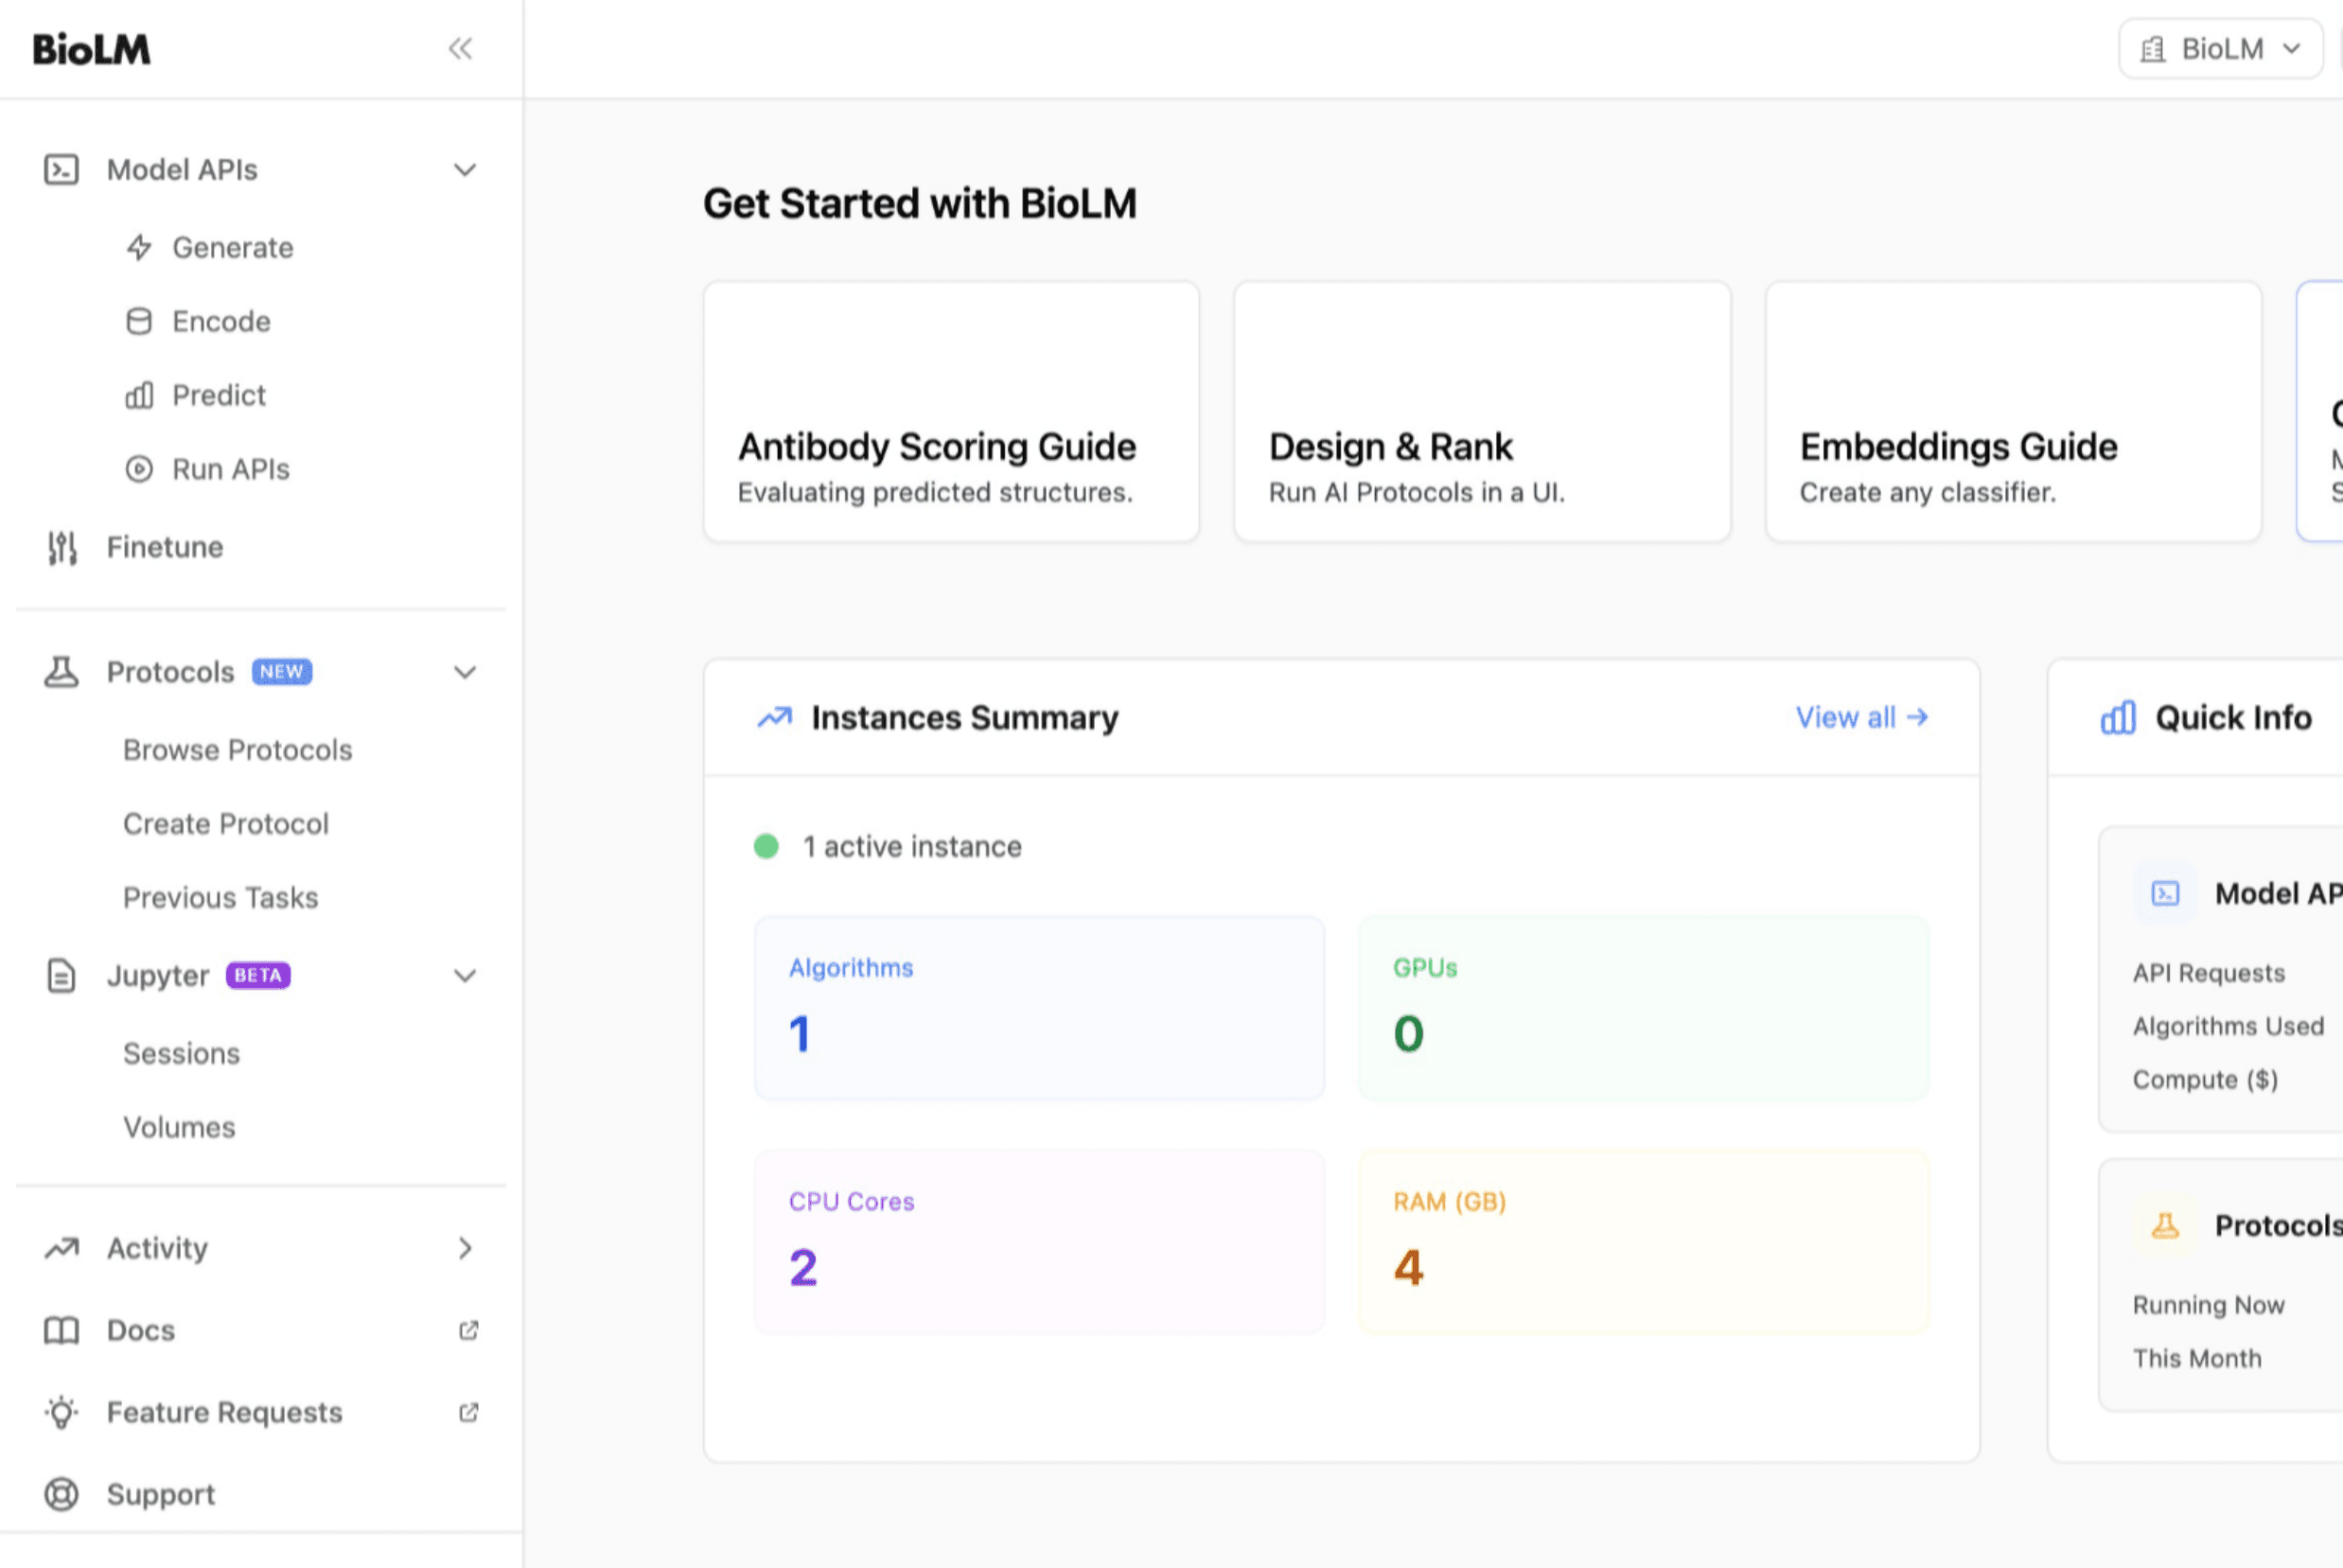Open Encode in sidebar
The image size is (2343, 1568).
pyautogui.click(x=221, y=321)
